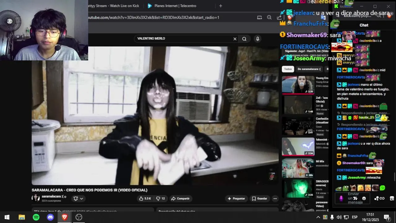396x223 pixels.
Task: Open the Mi Mix playlist thumbnail
Action: coord(298,168)
